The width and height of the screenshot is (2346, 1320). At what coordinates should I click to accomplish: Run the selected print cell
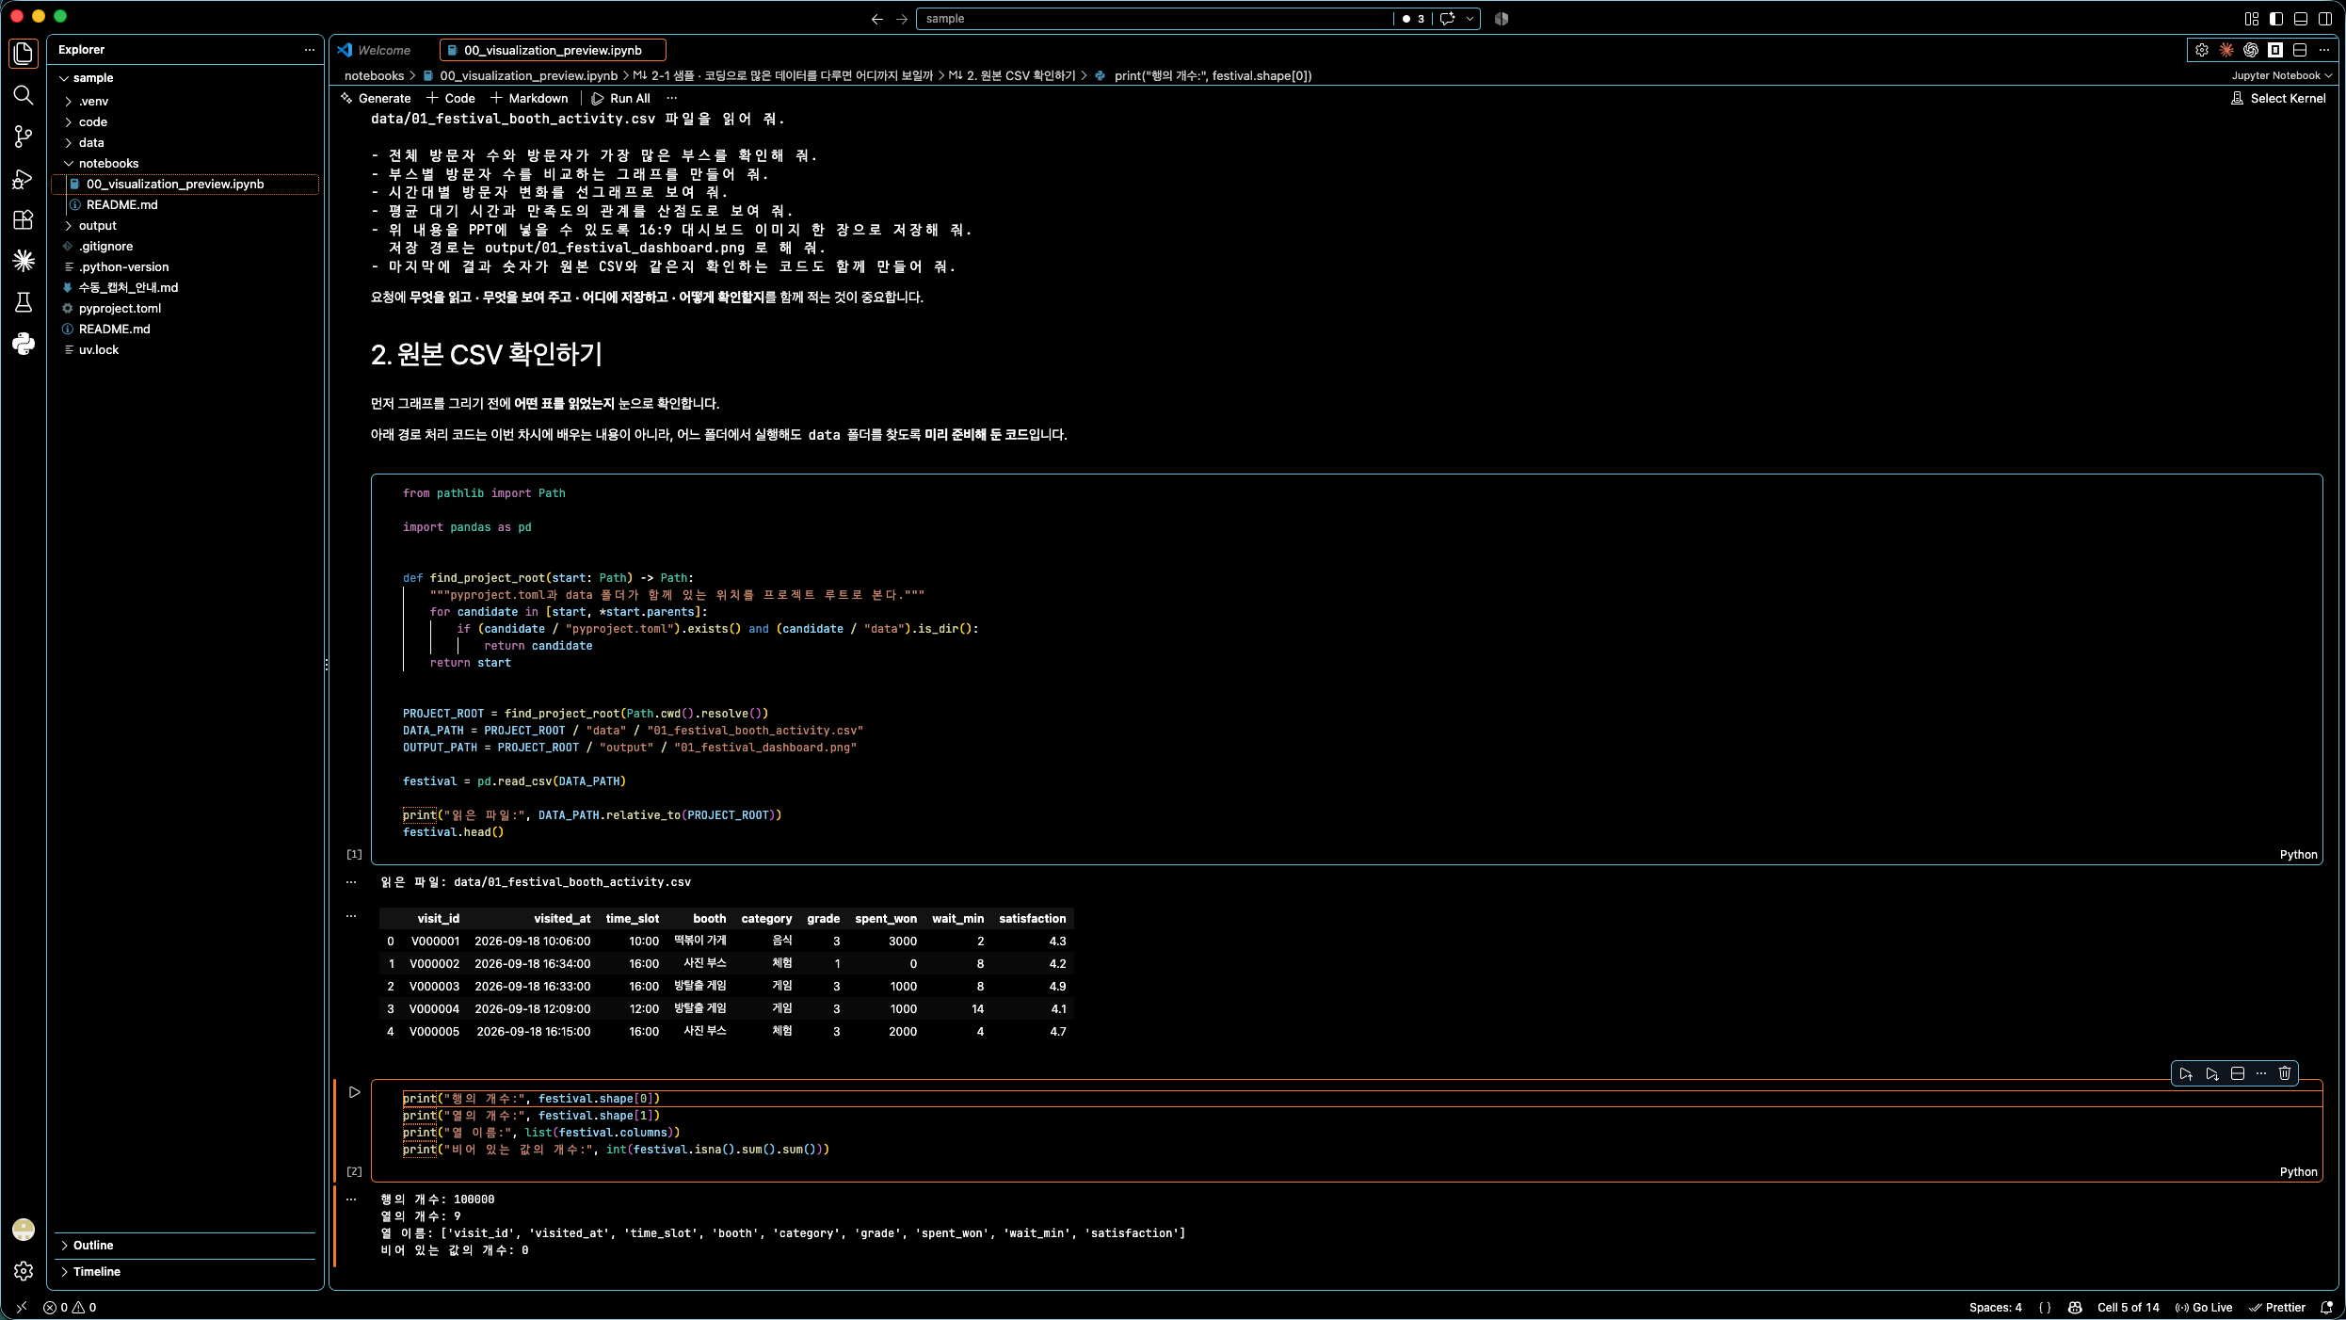point(355,1092)
